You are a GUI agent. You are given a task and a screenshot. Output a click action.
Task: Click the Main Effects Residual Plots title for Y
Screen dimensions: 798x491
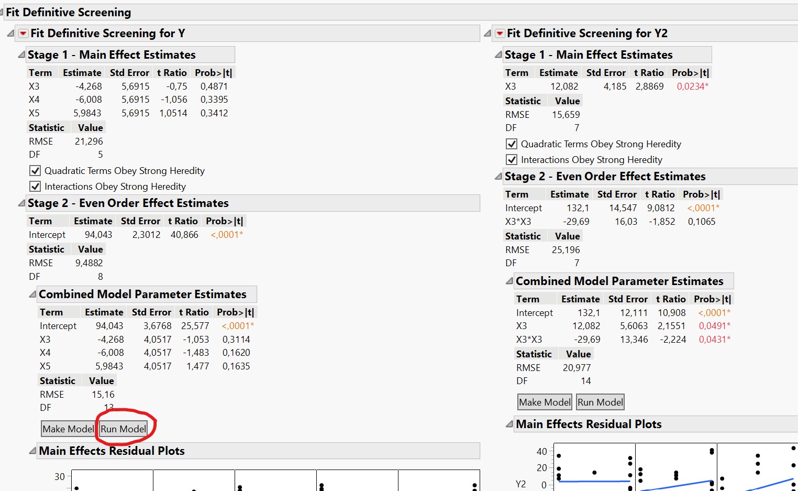[x=112, y=451]
